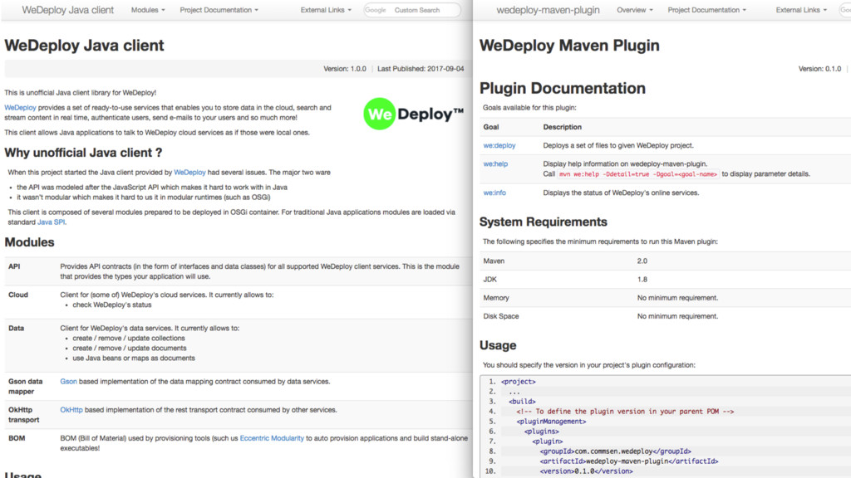Open Project Documentation in the Maven plugin navbar
The image size is (851, 478).
click(x=706, y=10)
